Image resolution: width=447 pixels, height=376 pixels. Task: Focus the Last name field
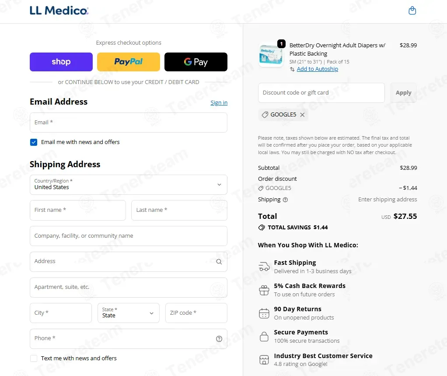(179, 210)
